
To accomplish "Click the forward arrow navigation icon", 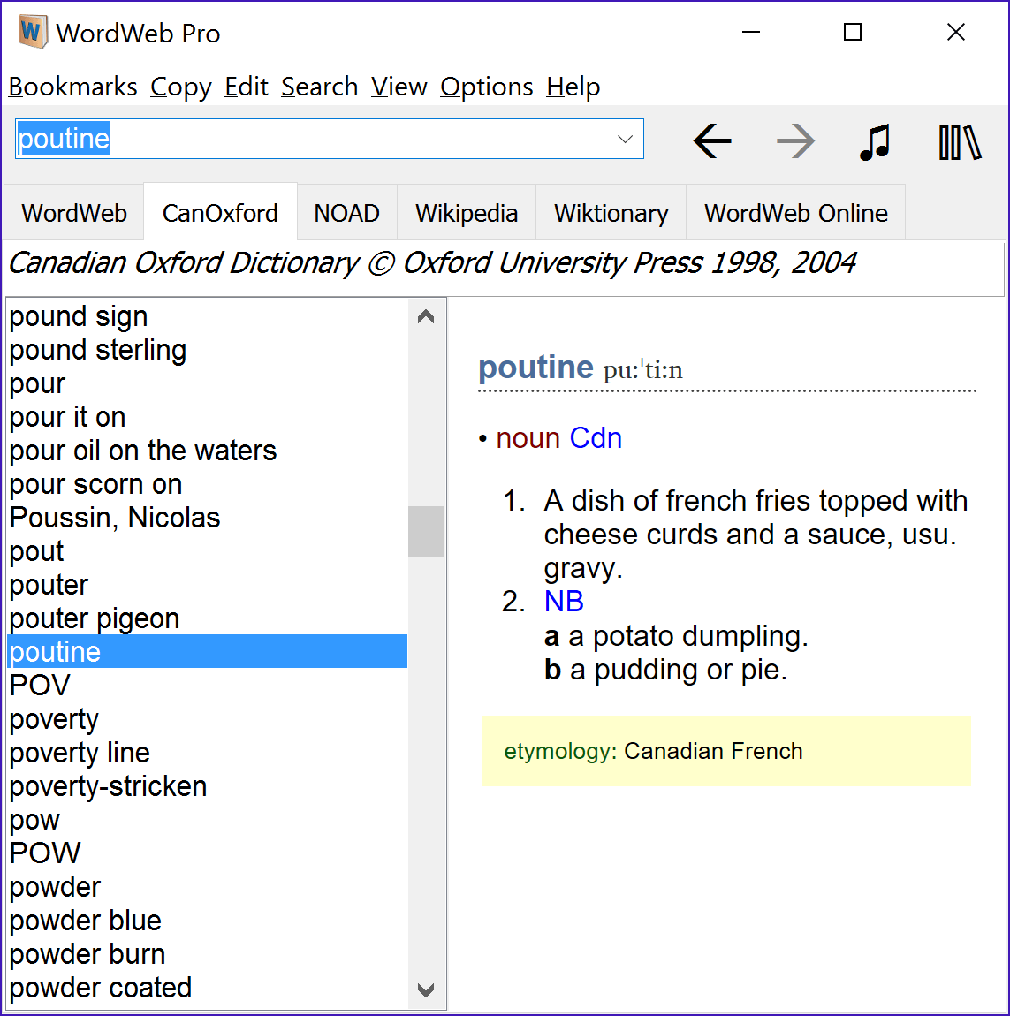I will pyautogui.click(x=795, y=140).
